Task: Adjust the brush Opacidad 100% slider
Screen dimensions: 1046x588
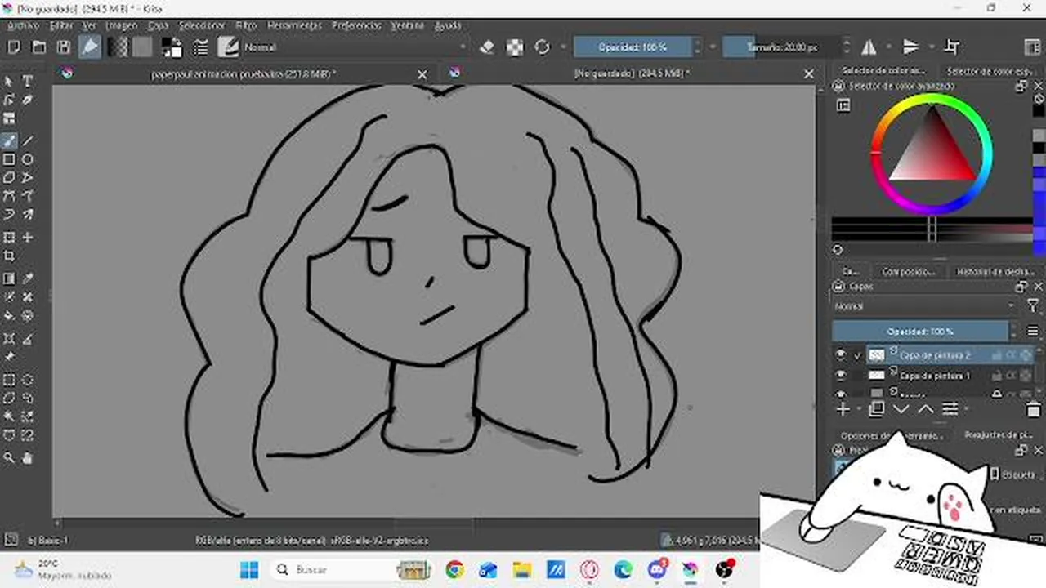Action: tap(633, 47)
